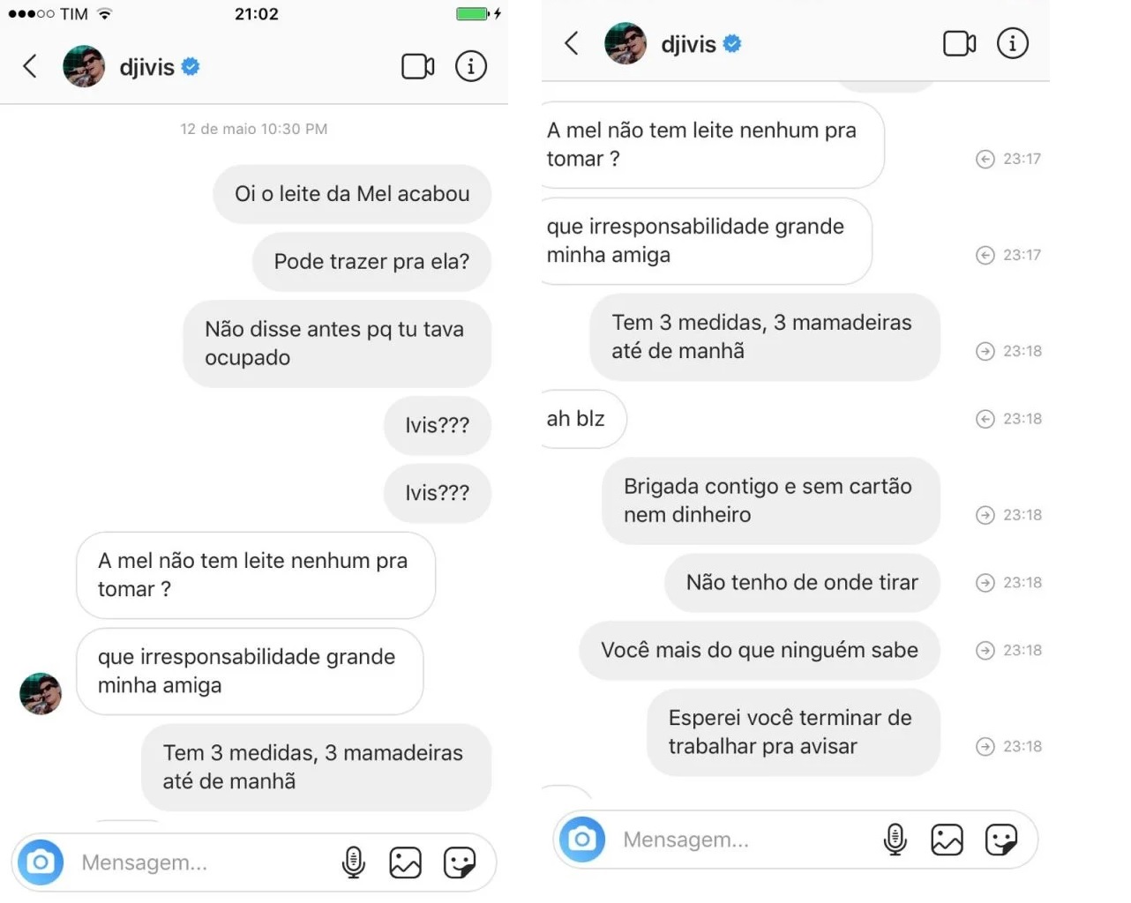The image size is (1131, 903).
Task: Open photo gallery icon in right message bar
Action: pos(947,840)
